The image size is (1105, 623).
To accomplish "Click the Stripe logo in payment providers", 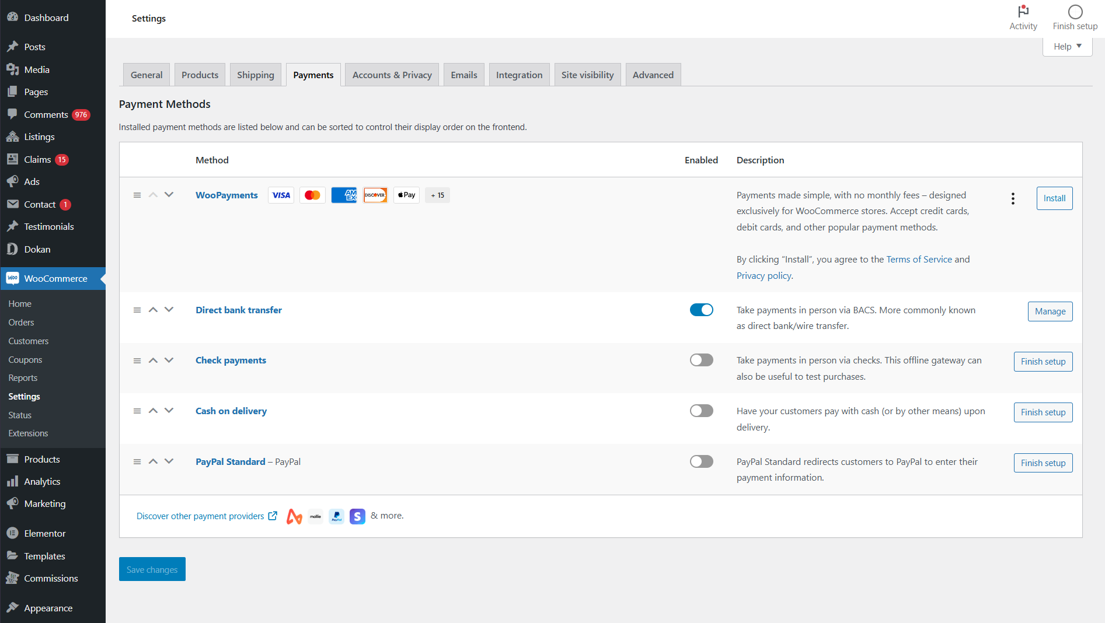I will (x=357, y=516).
